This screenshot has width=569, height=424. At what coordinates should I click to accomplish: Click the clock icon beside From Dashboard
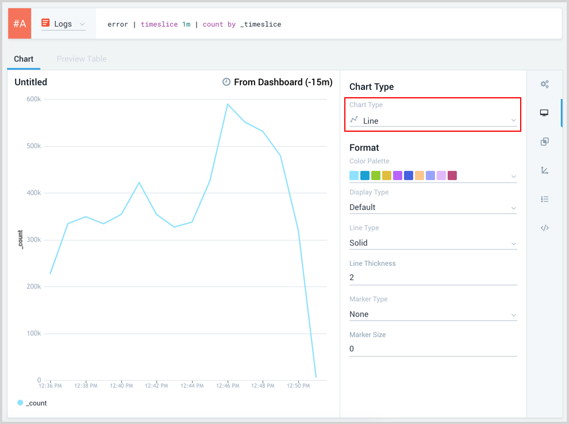click(226, 82)
